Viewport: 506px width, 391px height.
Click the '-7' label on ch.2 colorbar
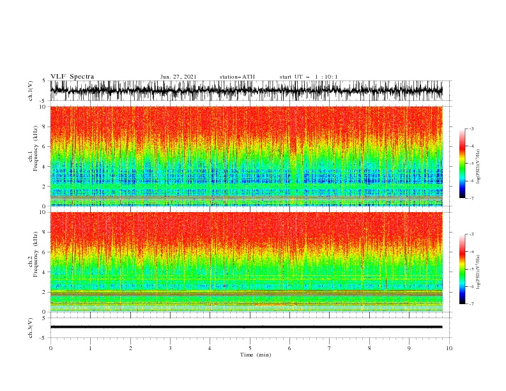(471, 303)
